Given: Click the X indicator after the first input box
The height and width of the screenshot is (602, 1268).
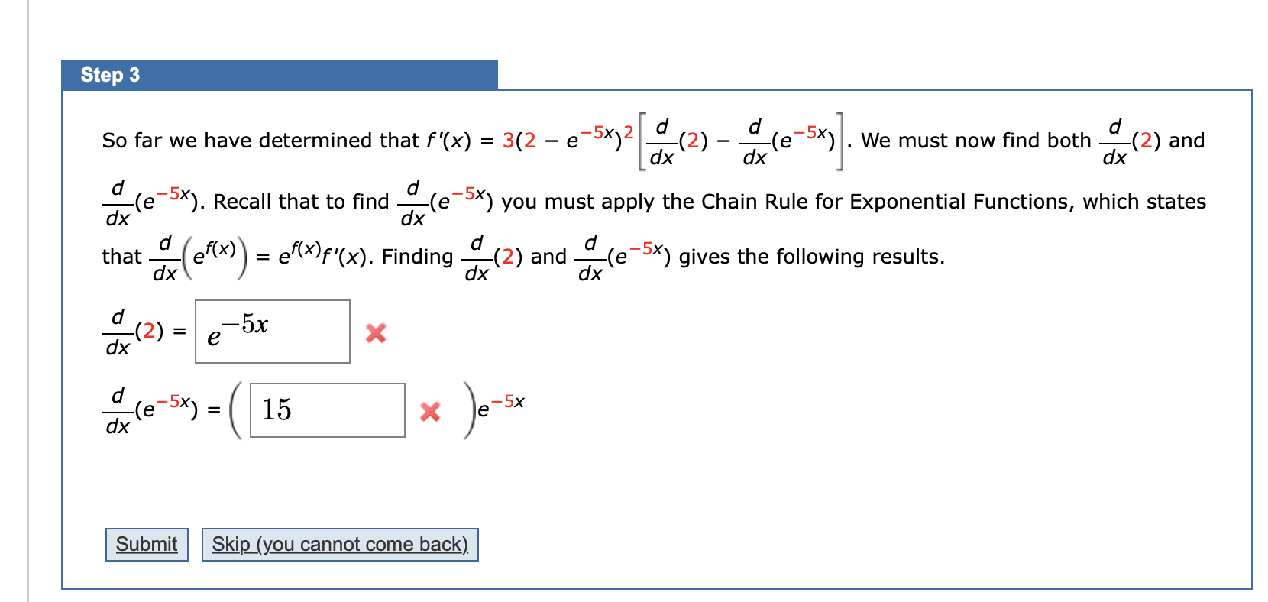Looking at the screenshot, I should click(375, 332).
